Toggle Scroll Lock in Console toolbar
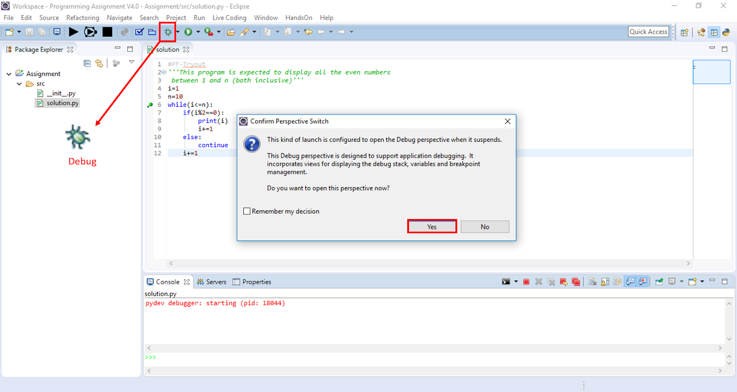This screenshot has height=392, width=737. 605,282
